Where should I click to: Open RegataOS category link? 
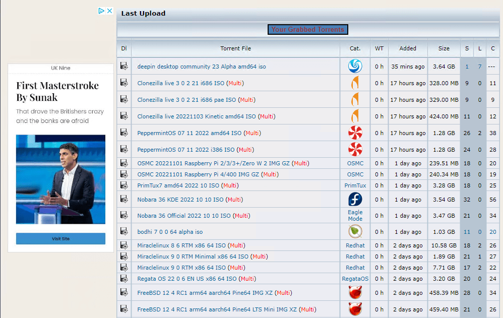(355, 279)
